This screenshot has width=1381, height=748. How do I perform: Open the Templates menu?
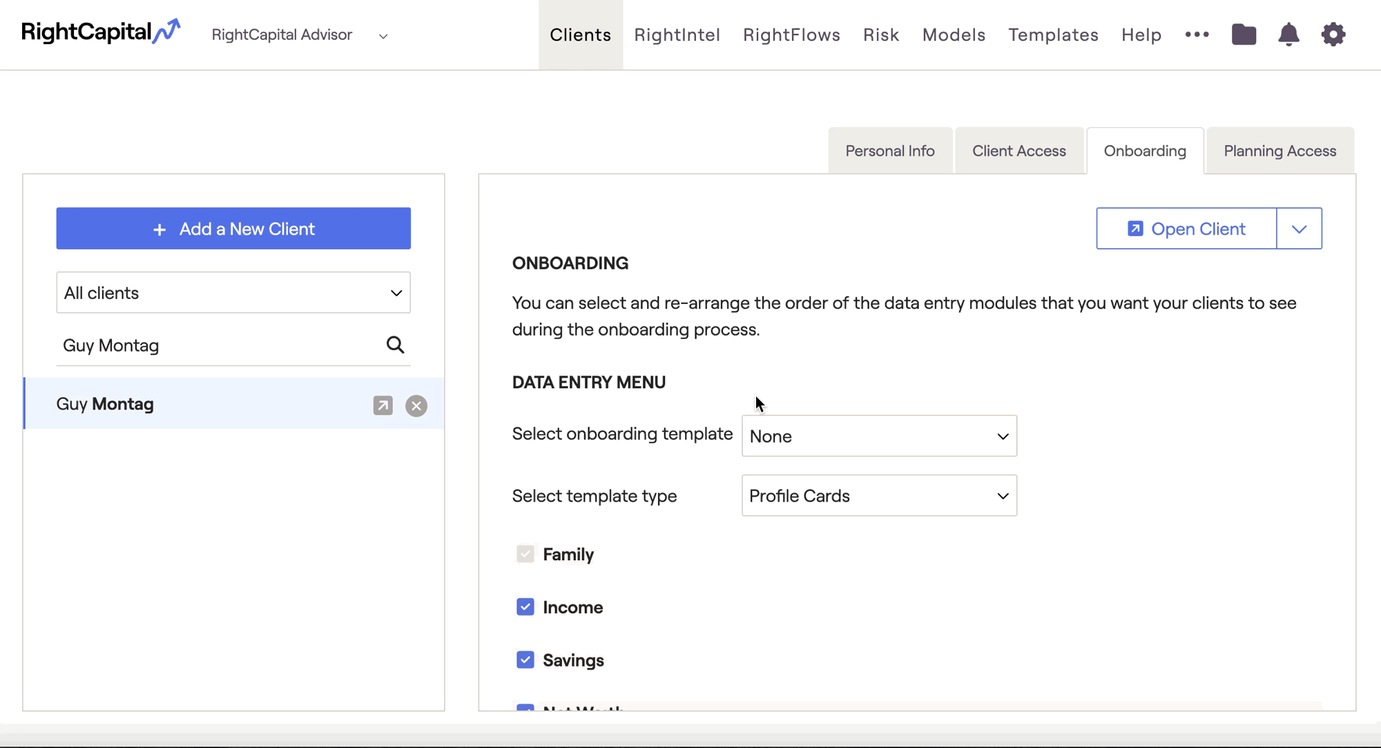click(1054, 35)
